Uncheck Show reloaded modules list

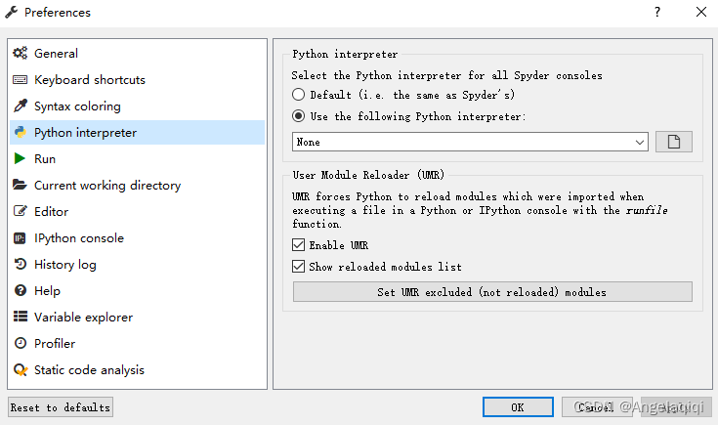tap(299, 267)
